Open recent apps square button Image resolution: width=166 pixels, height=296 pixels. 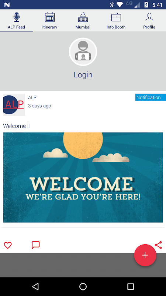coord(131,286)
